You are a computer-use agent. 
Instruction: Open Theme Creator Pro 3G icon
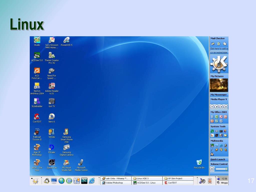click(x=51, y=58)
